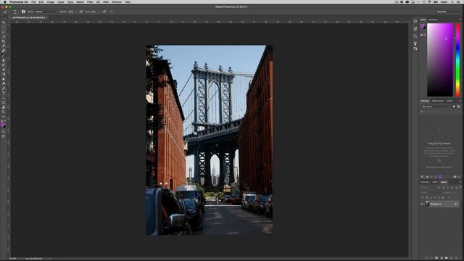The image size is (464, 261).
Task: Select the Rectangular Marquee tool
Action: tap(4, 27)
